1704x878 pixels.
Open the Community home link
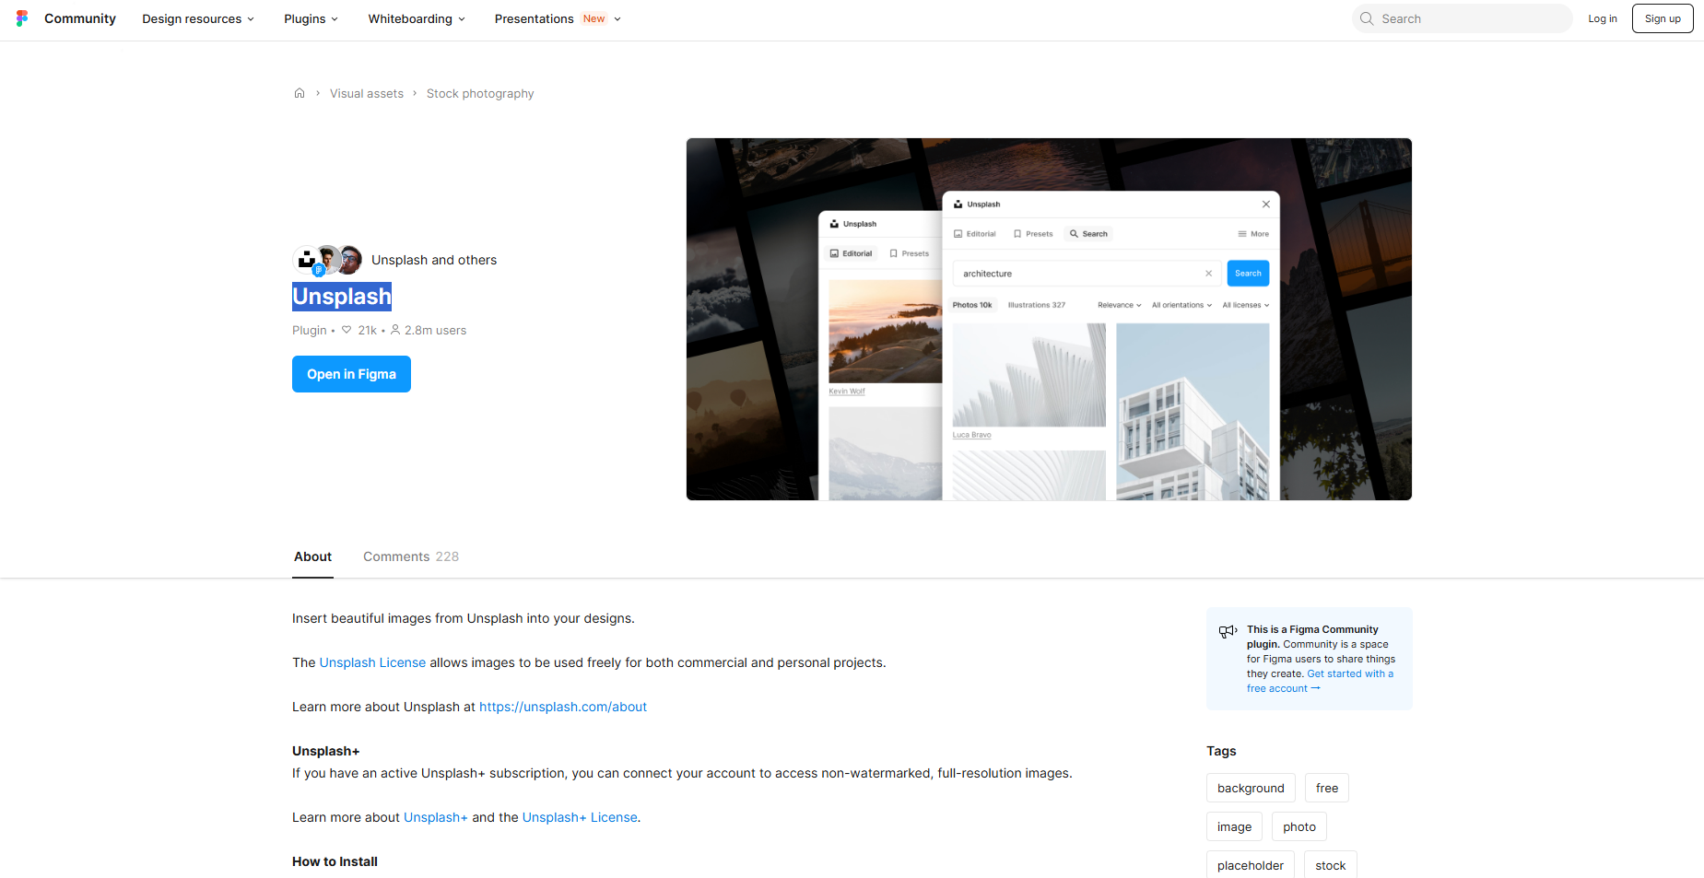pyautogui.click(x=80, y=18)
